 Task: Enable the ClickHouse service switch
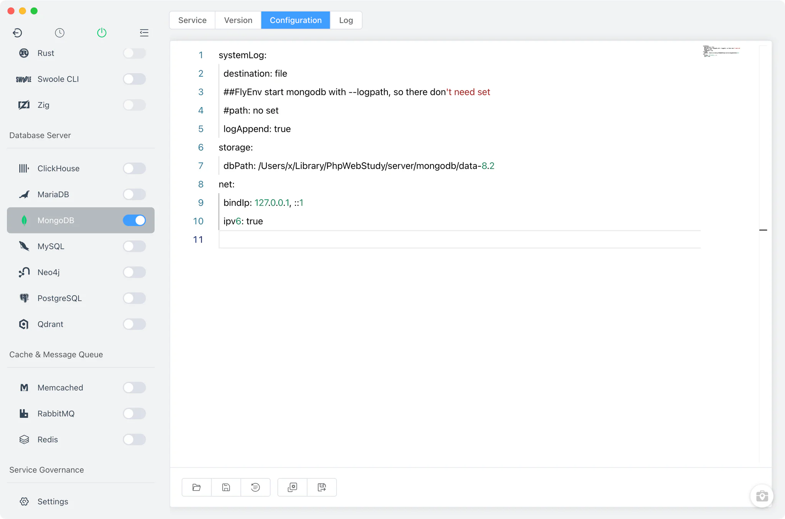[134, 168]
